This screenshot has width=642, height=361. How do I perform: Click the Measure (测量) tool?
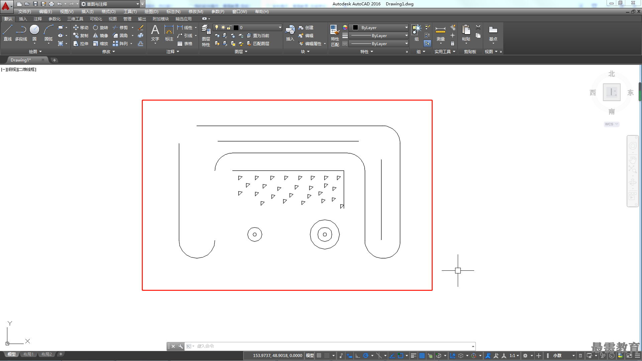[x=440, y=33]
